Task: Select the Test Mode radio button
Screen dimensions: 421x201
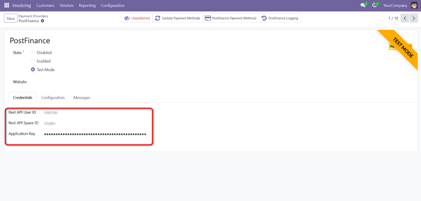Action: tap(33, 70)
